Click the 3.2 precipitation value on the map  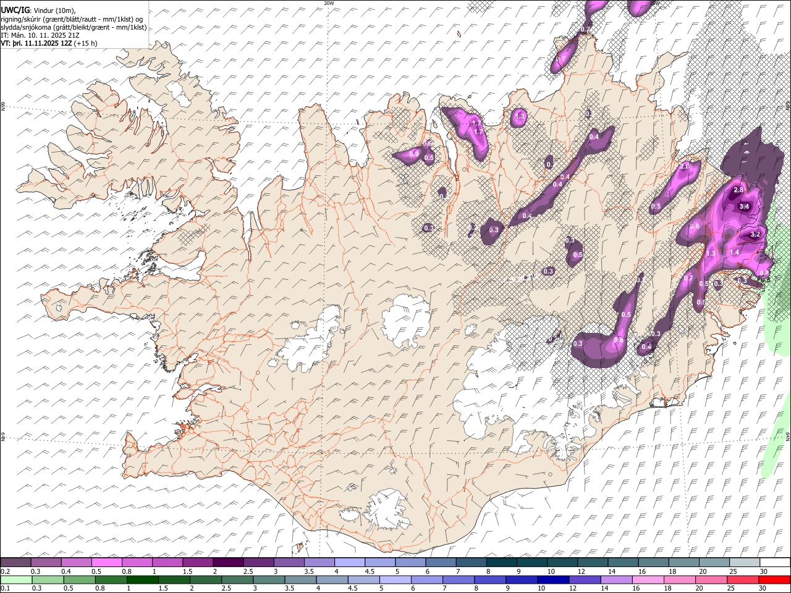point(755,235)
